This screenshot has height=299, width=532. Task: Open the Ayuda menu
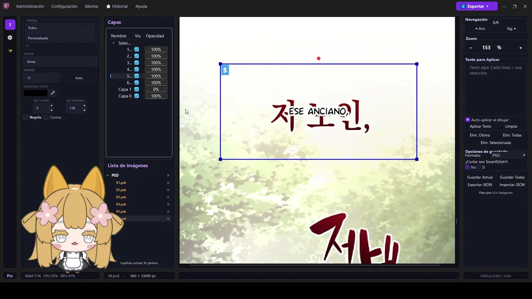tap(141, 6)
